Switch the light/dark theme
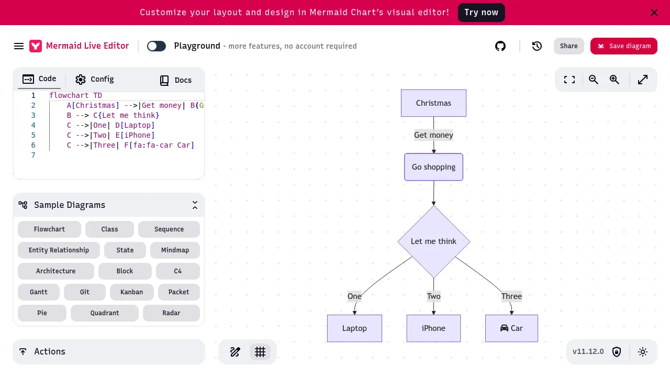This screenshot has width=670, height=377. (x=643, y=352)
